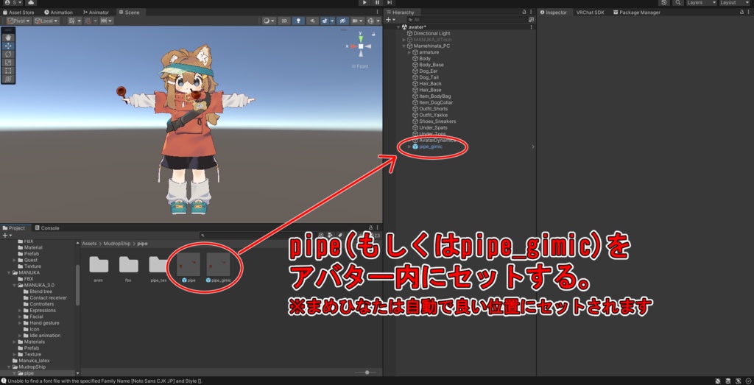Click the Hierarchy add (+) button
Viewport: 754px width, 385px height.
(390, 20)
